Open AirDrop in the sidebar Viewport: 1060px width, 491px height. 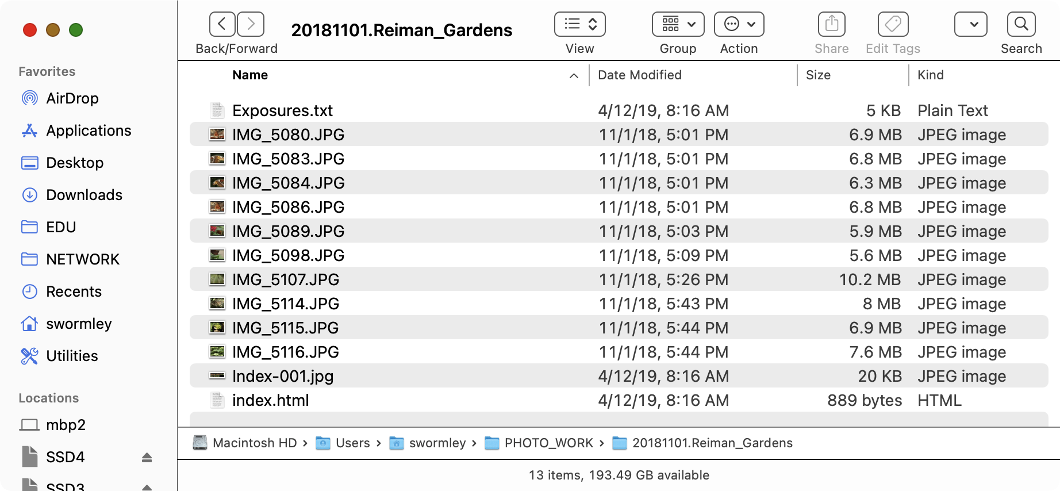tap(72, 98)
